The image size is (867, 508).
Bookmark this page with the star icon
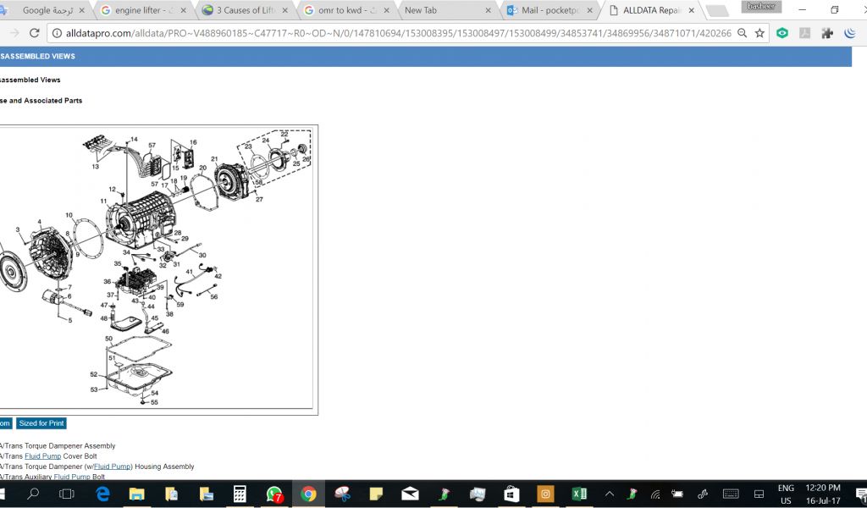(759, 33)
